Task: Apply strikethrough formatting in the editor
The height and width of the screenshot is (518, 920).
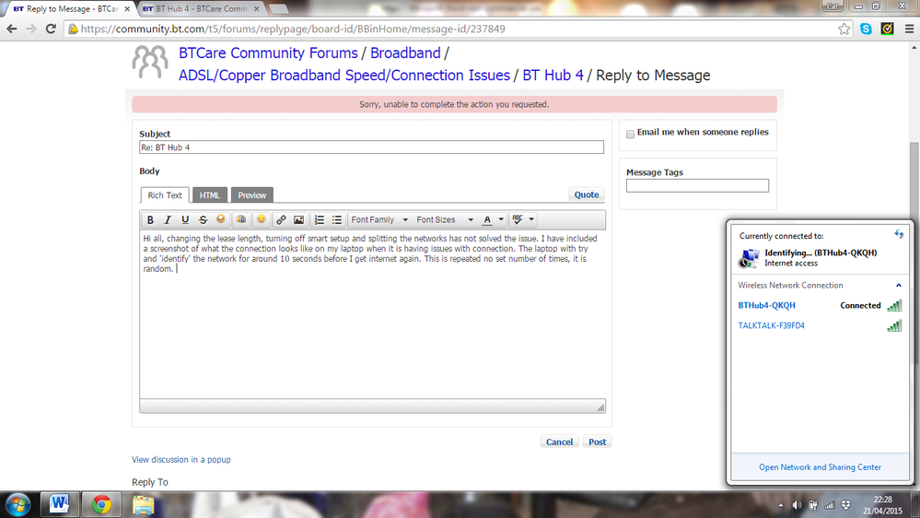Action: tap(203, 219)
